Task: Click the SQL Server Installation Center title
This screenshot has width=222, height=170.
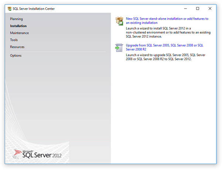Action: coord(34,9)
